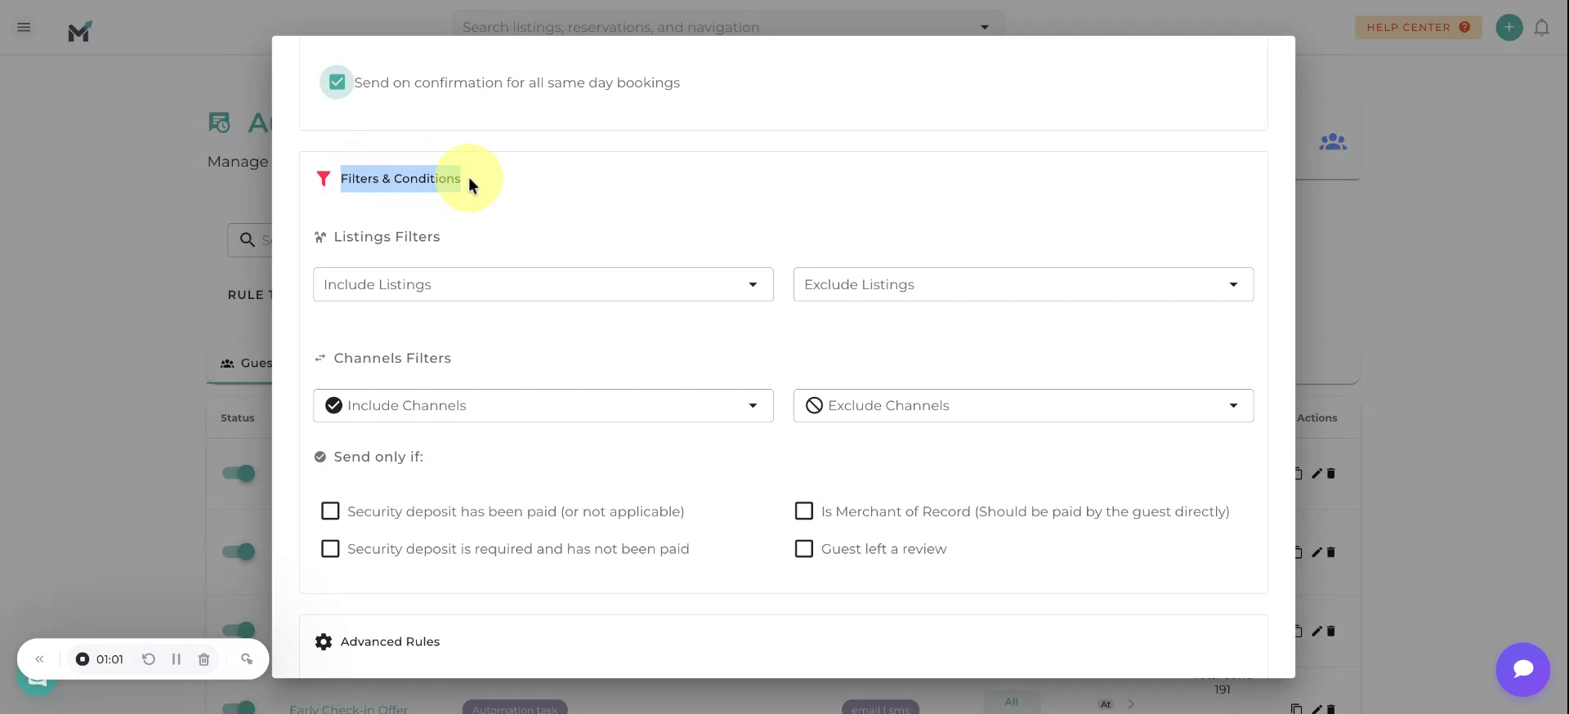Open Include Channels dropdown
The image size is (1569, 714).
pos(543,405)
